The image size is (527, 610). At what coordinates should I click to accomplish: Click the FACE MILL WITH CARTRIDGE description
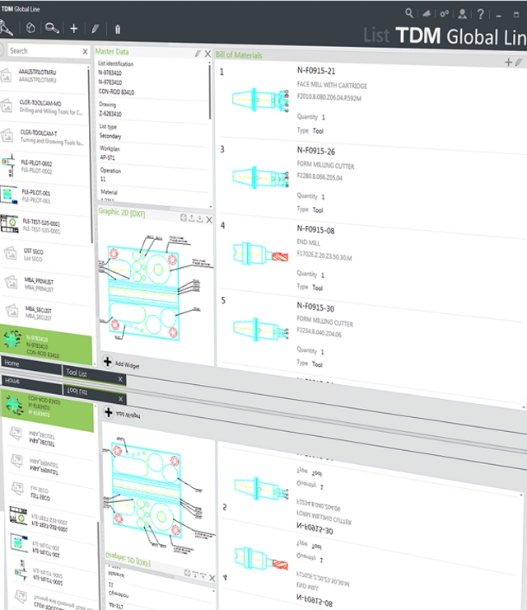pos(332,85)
